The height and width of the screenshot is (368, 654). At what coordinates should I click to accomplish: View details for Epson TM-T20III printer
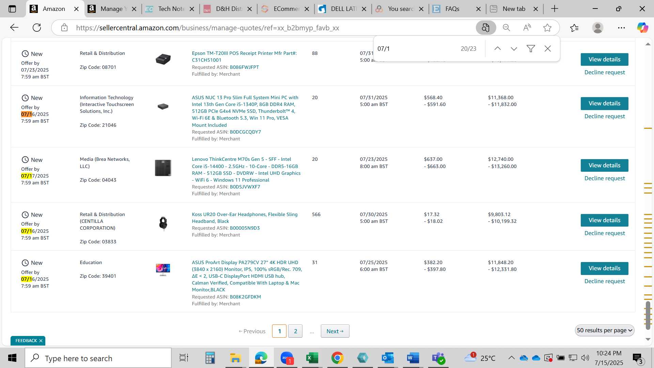pyautogui.click(x=604, y=59)
